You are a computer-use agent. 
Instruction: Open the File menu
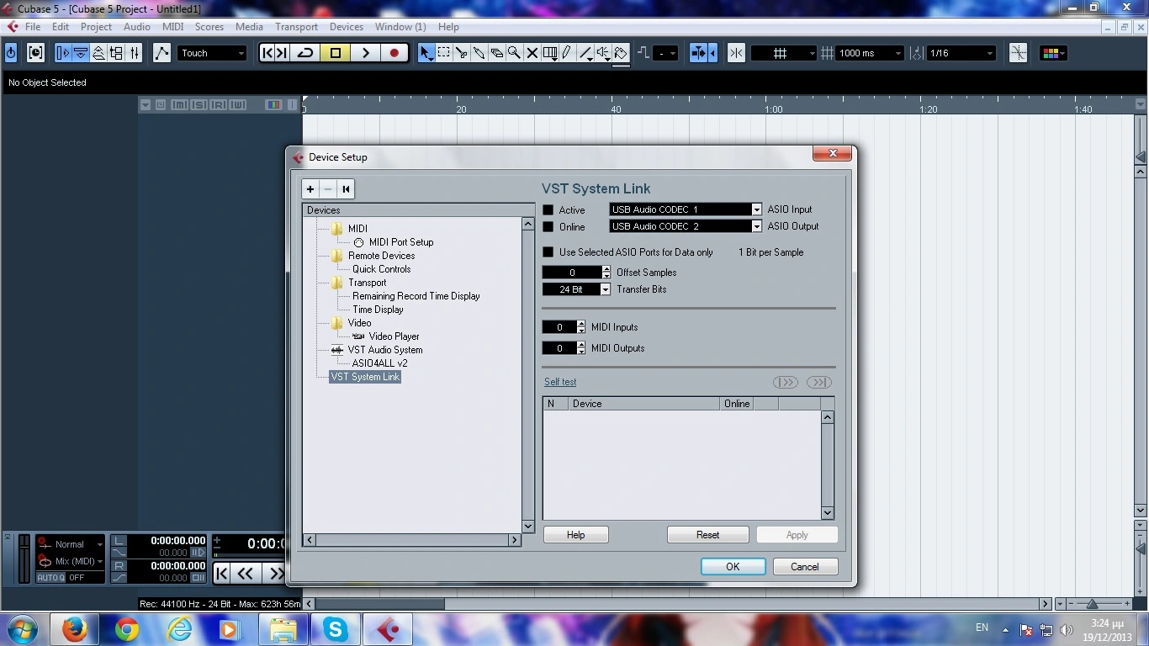coord(33,27)
